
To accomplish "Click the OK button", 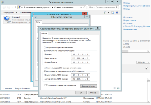I will click(81, 93).
